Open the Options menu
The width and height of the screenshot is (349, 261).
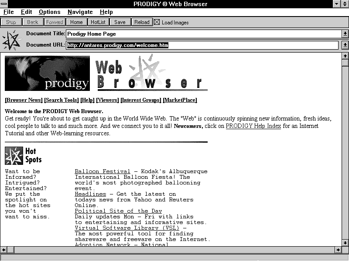49,12
